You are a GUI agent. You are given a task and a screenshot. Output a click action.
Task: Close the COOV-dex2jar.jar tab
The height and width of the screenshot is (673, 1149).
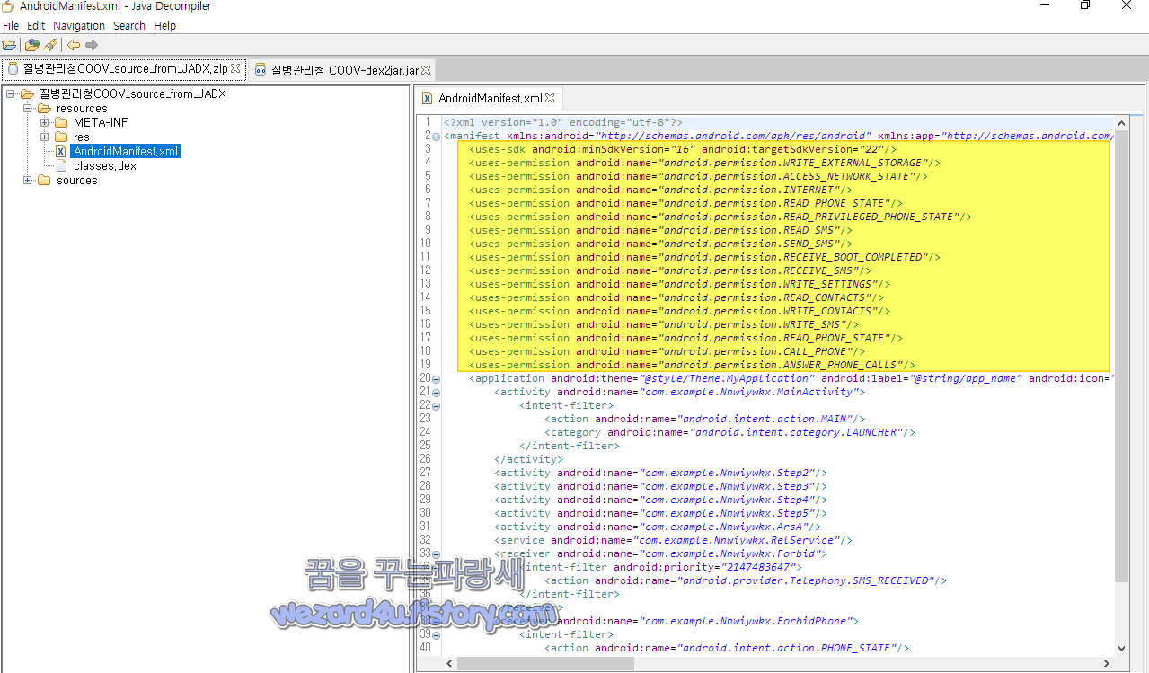point(427,69)
